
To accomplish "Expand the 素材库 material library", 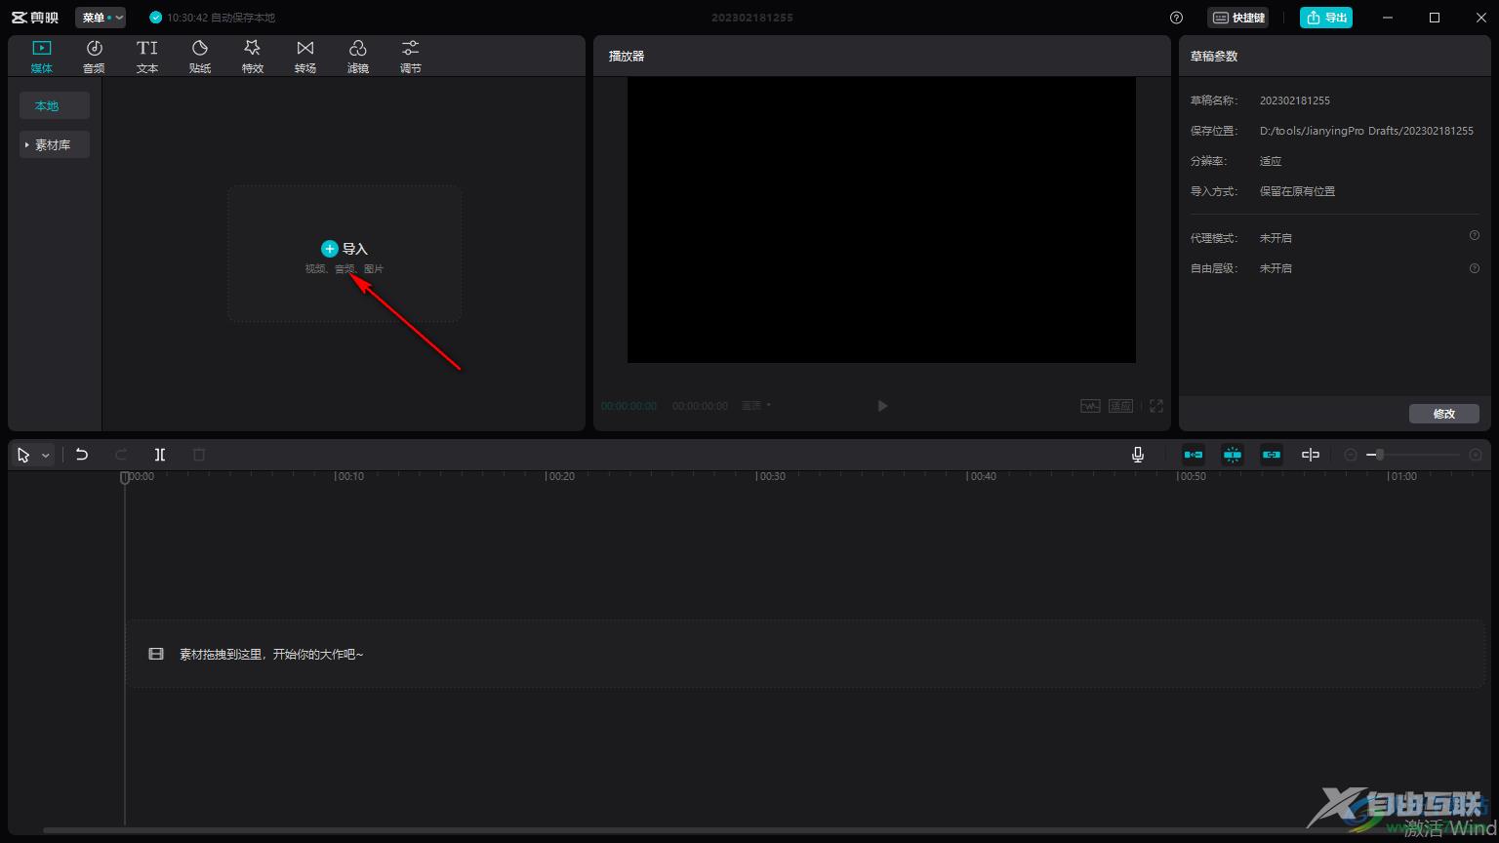I will click(55, 144).
